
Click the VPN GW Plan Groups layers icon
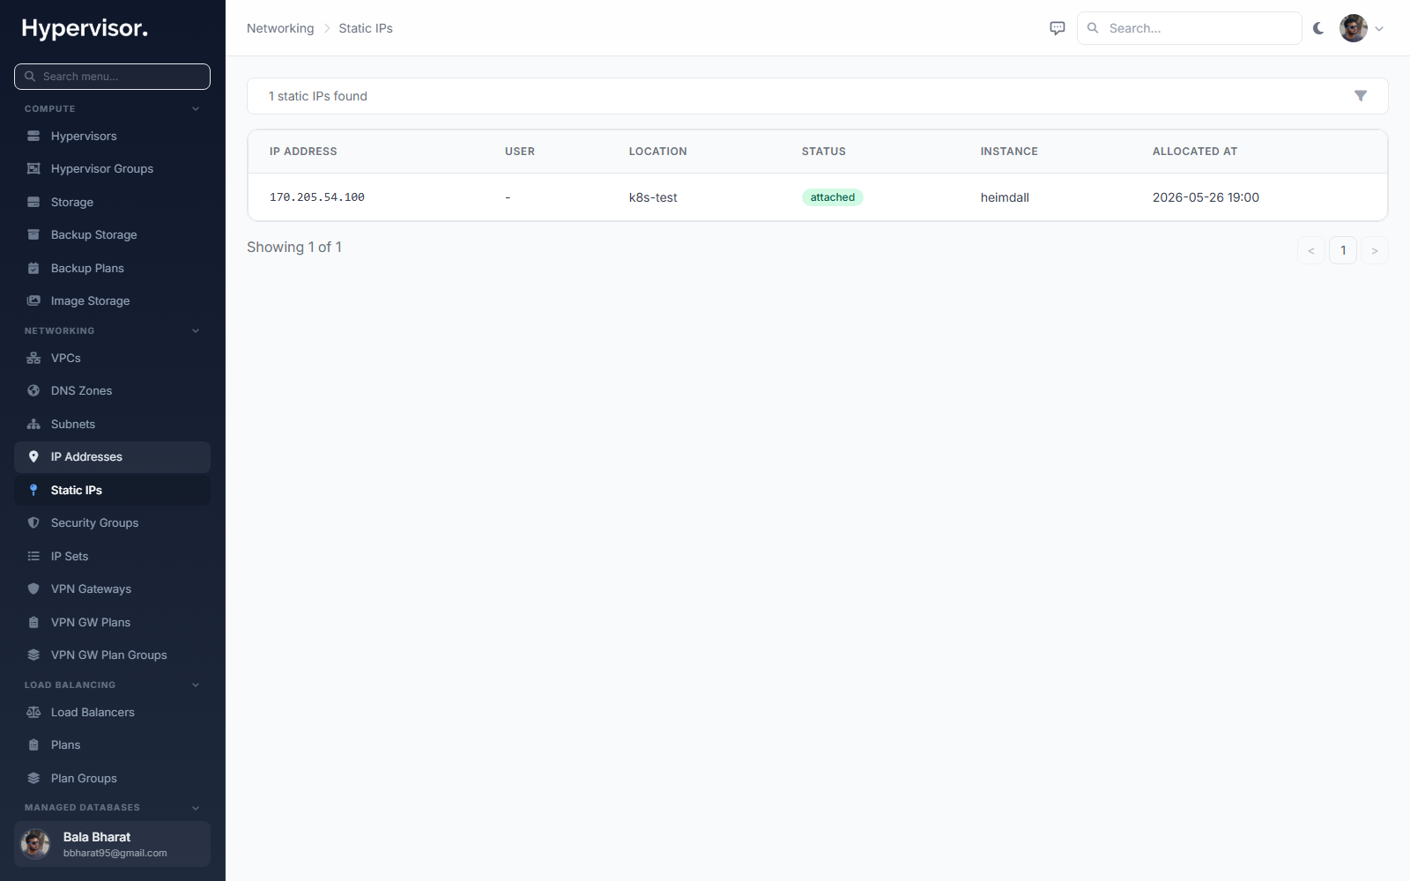point(33,655)
